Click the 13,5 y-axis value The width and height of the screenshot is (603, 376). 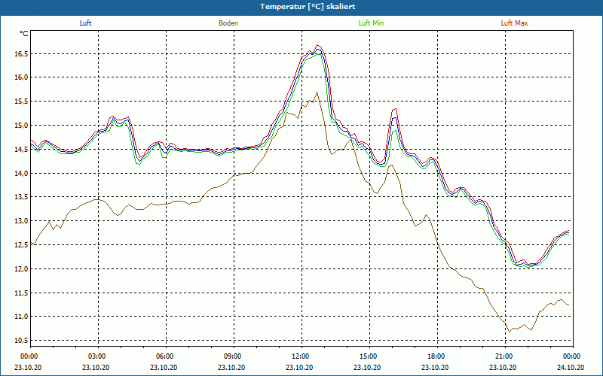tap(22, 197)
